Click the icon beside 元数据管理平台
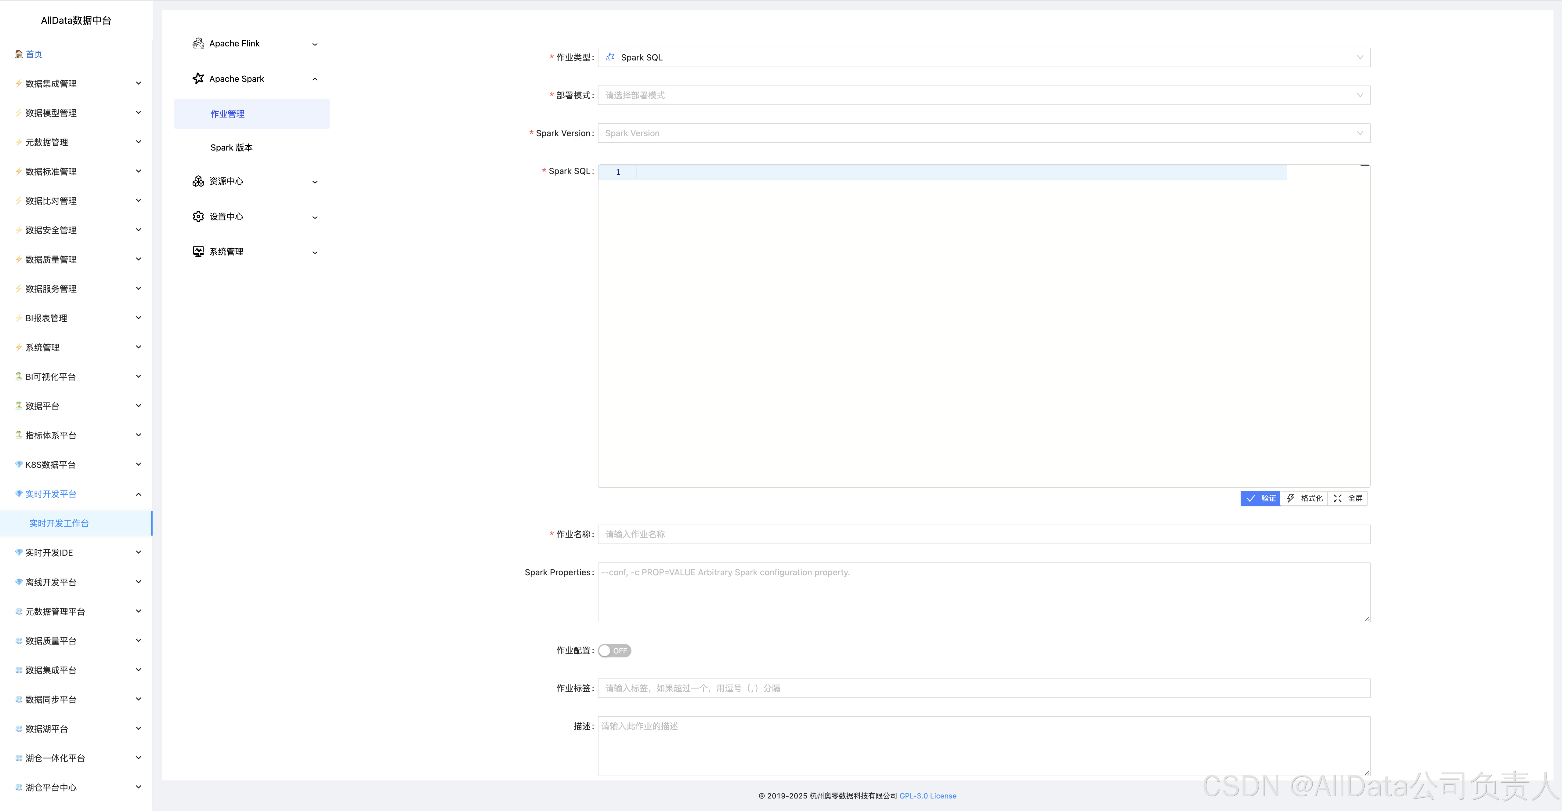This screenshot has width=1562, height=811. pos(19,611)
